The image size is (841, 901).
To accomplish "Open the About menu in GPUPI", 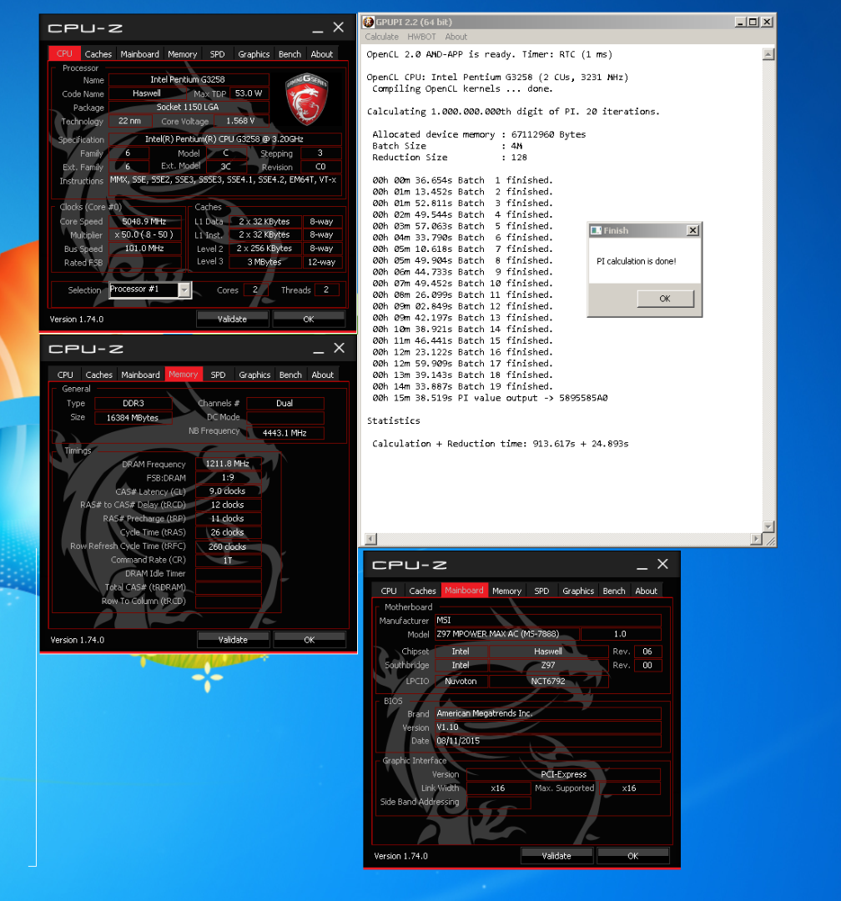I will pyautogui.click(x=456, y=37).
